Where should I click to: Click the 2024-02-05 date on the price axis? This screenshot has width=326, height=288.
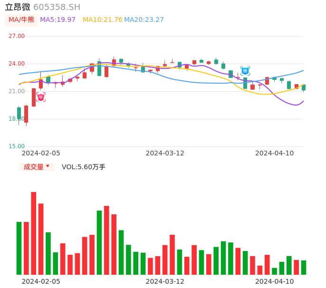[41, 153]
